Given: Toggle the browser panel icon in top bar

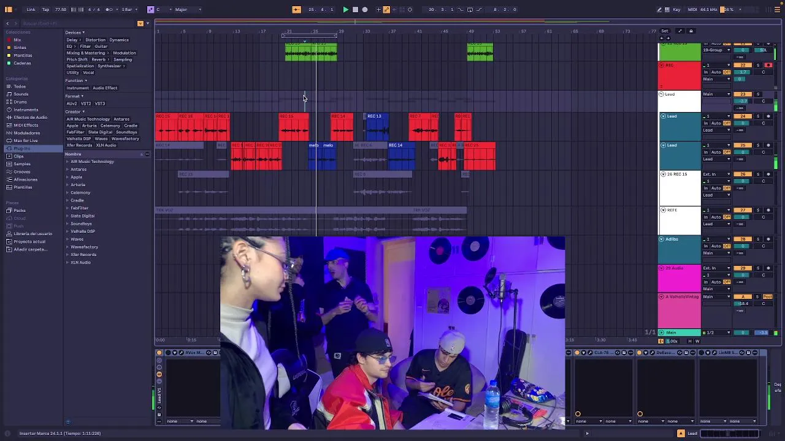Looking at the screenshot, I should (9, 9).
